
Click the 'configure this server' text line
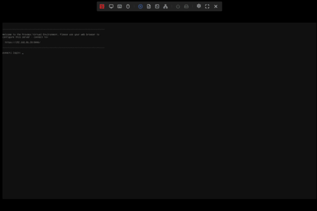click(25, 37)
